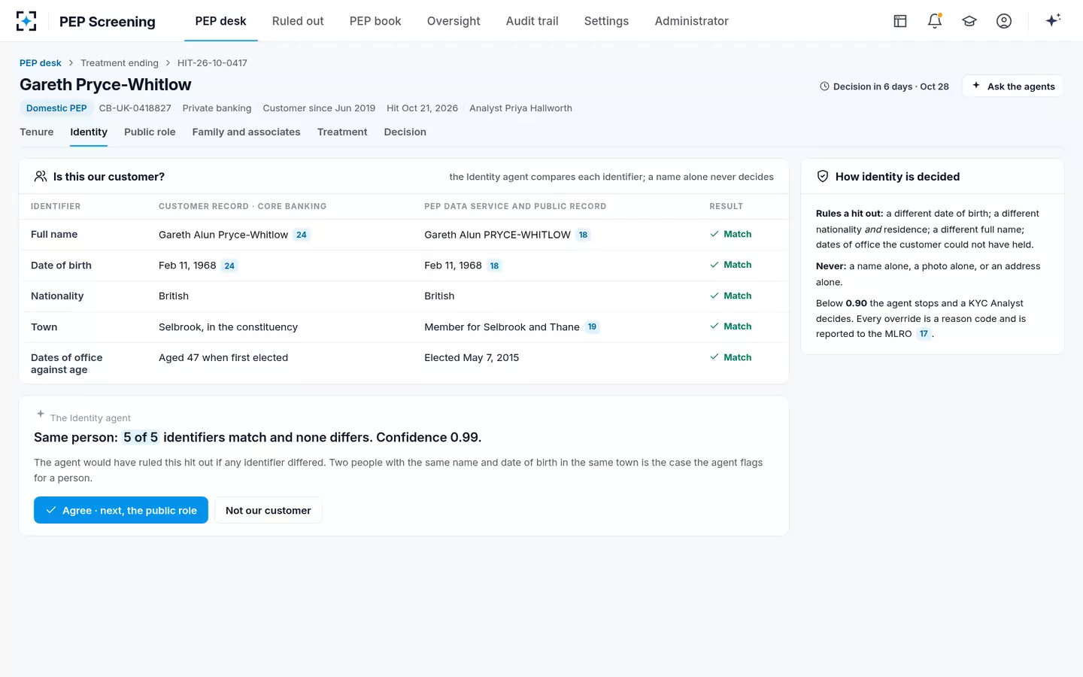Screen dimensions: 1083x677
Task: Open citation 24 beside customer record full name
Action: click(302, 235)
